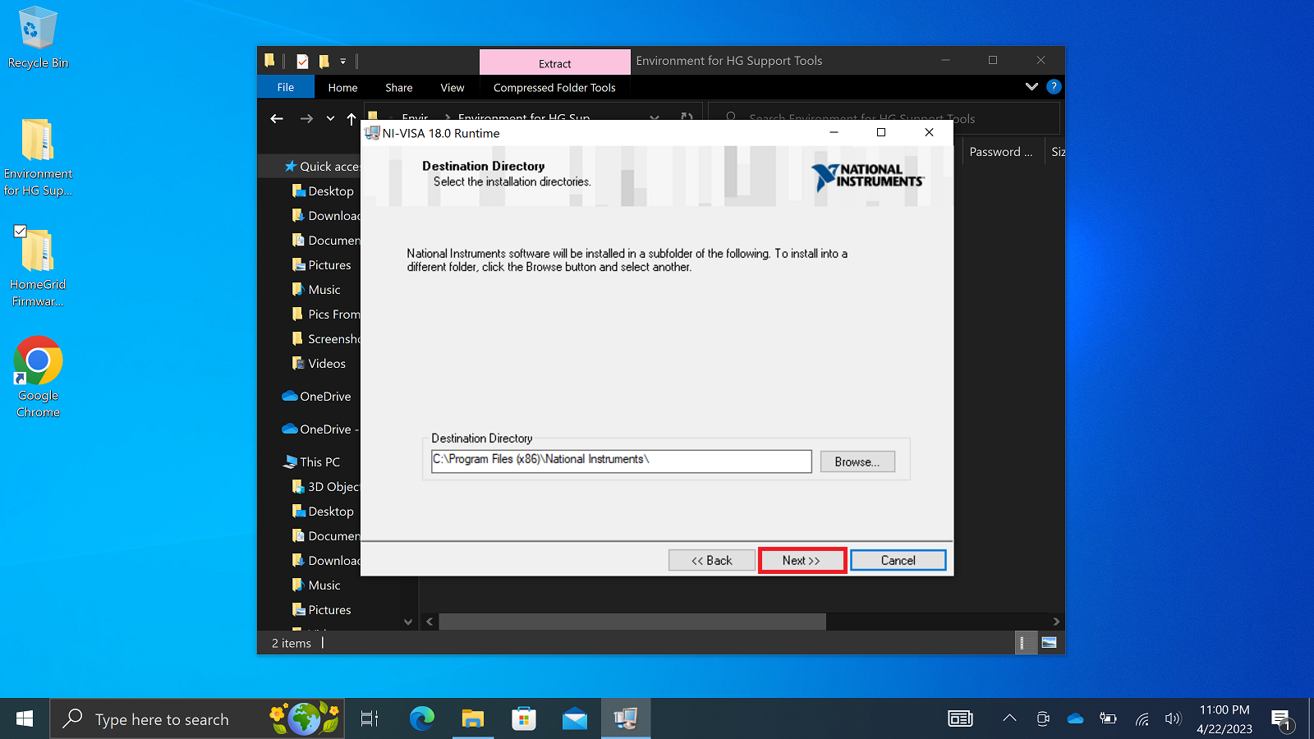Open the Compressed Folder Tools tab
The width and height of the screenshot is (1314, 739).
[x=554, y=87]
